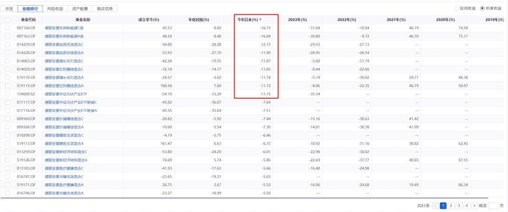The image size is (508, 212).
Task: Click fund name 浦银安盛红利精选混合C
Action: [64, 69]
